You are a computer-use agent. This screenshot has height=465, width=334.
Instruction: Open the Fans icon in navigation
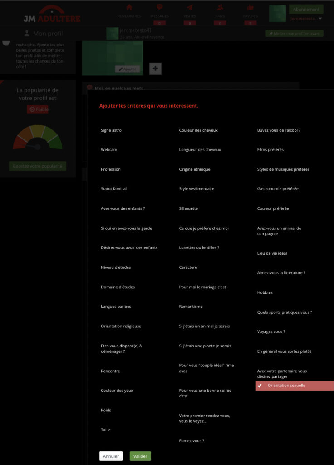(220, 7)
